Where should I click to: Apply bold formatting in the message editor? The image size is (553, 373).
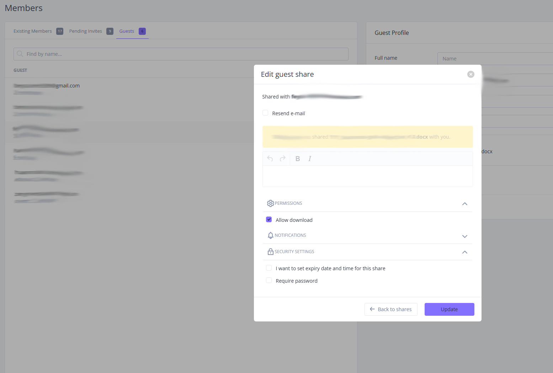(x=298, y=159)
